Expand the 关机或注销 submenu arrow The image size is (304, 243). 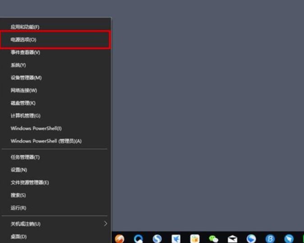pyautogui.click(x=106, y=224)
